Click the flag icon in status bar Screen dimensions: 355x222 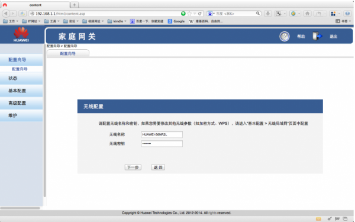pos(337,218)
